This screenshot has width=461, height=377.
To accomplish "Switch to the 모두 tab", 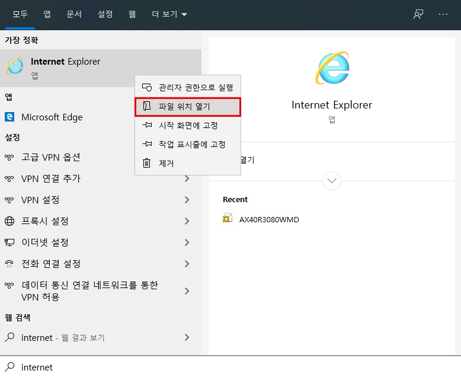I will pyautogui.click(x=20, y=14).
